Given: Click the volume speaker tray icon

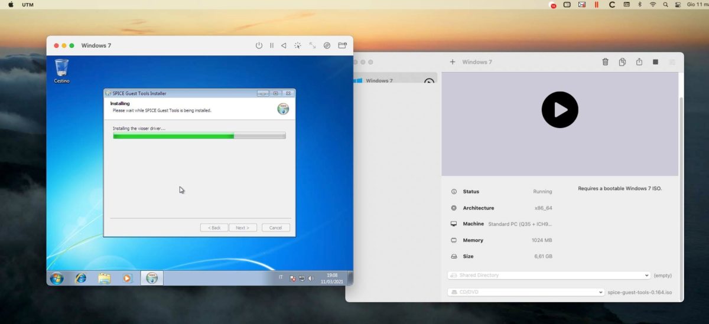Looking at the screenshot, I should click(311, 278).
